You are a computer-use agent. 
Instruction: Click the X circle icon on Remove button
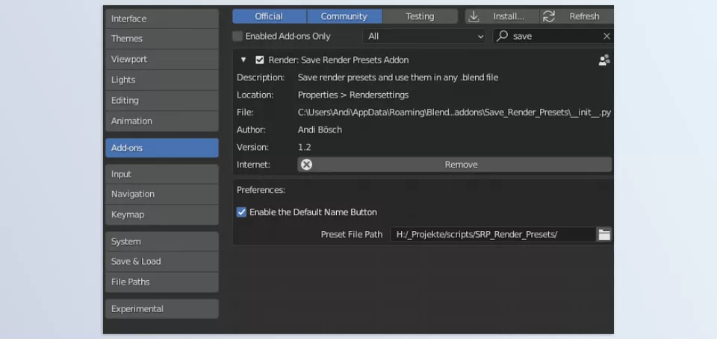point(307,165)
